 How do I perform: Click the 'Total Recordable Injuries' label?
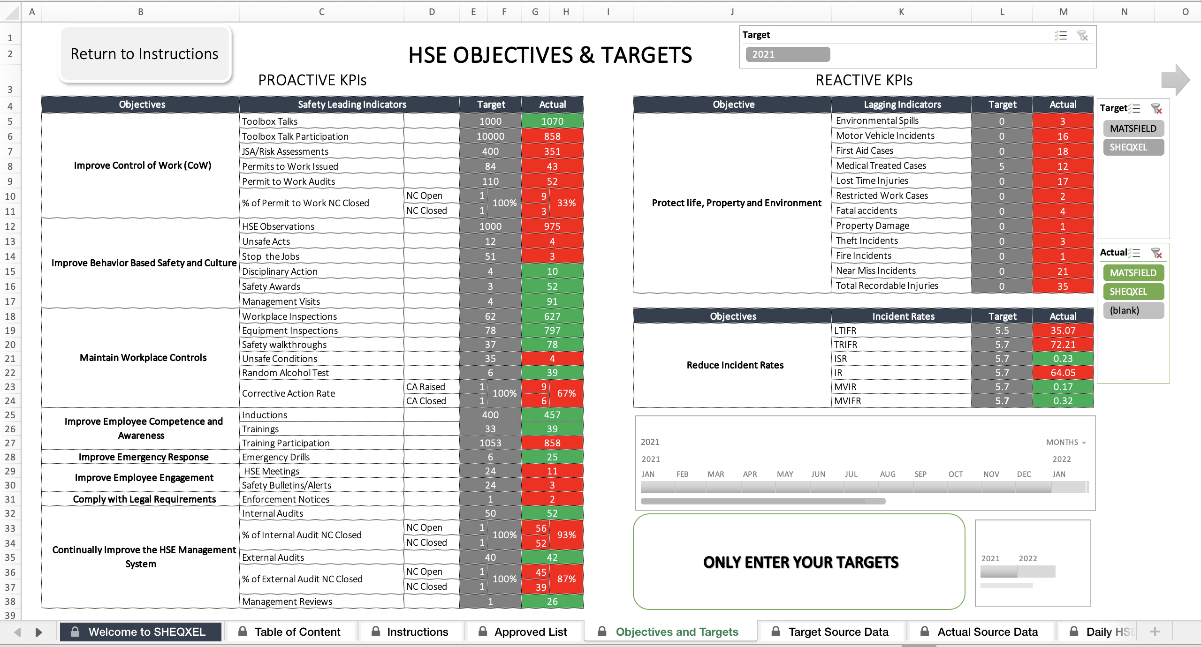point(901,286)
